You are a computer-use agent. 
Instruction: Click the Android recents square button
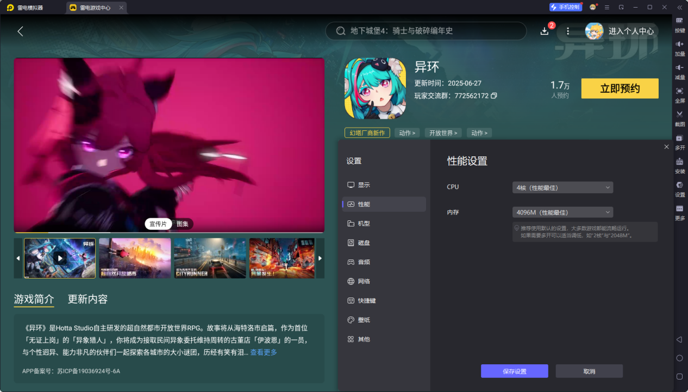click(x=679, y=376)
